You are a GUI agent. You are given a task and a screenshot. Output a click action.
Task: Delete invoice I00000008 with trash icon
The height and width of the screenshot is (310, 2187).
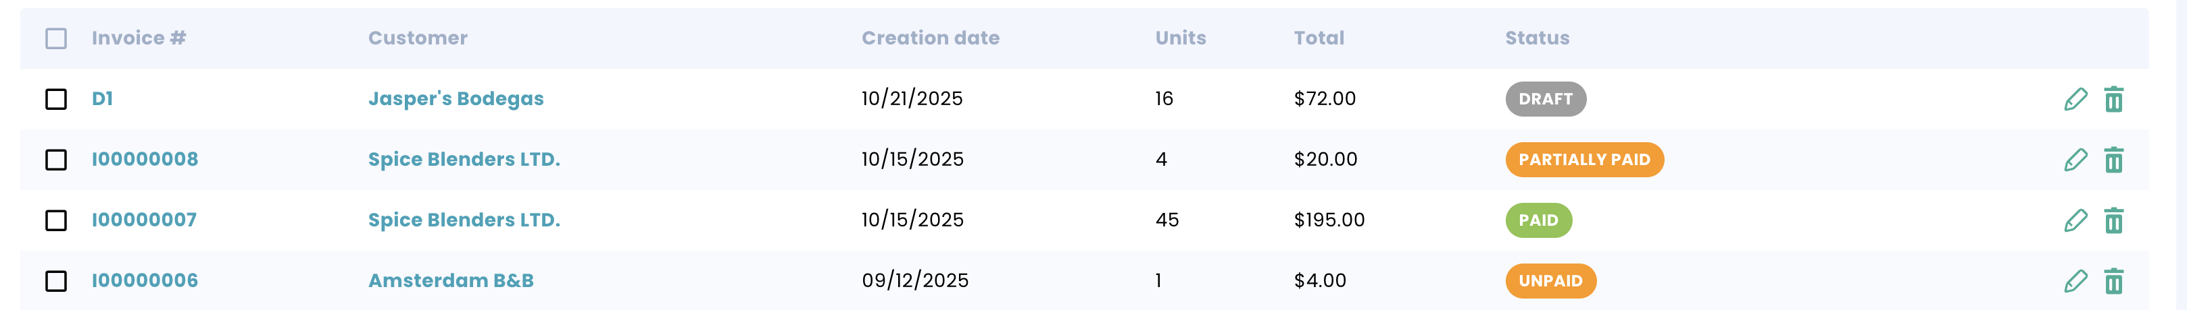tap(2113, 159)
